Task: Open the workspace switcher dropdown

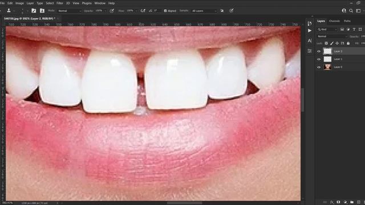Action: point(359,11)
